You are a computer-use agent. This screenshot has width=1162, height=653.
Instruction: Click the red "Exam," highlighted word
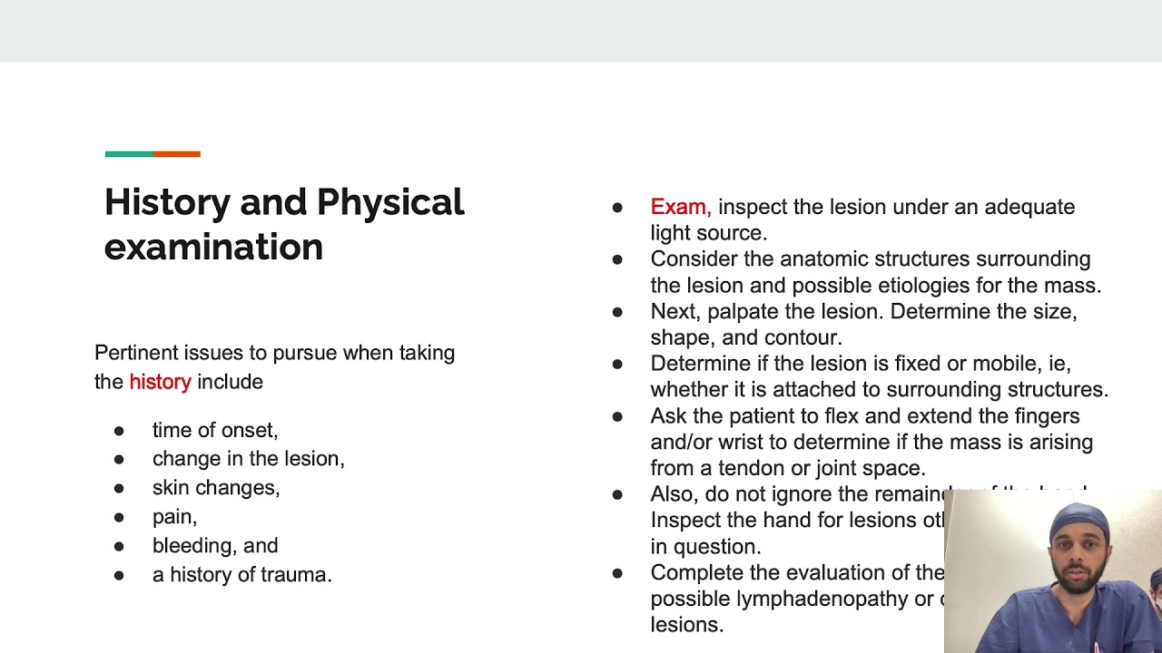click(x=679, y=207)
